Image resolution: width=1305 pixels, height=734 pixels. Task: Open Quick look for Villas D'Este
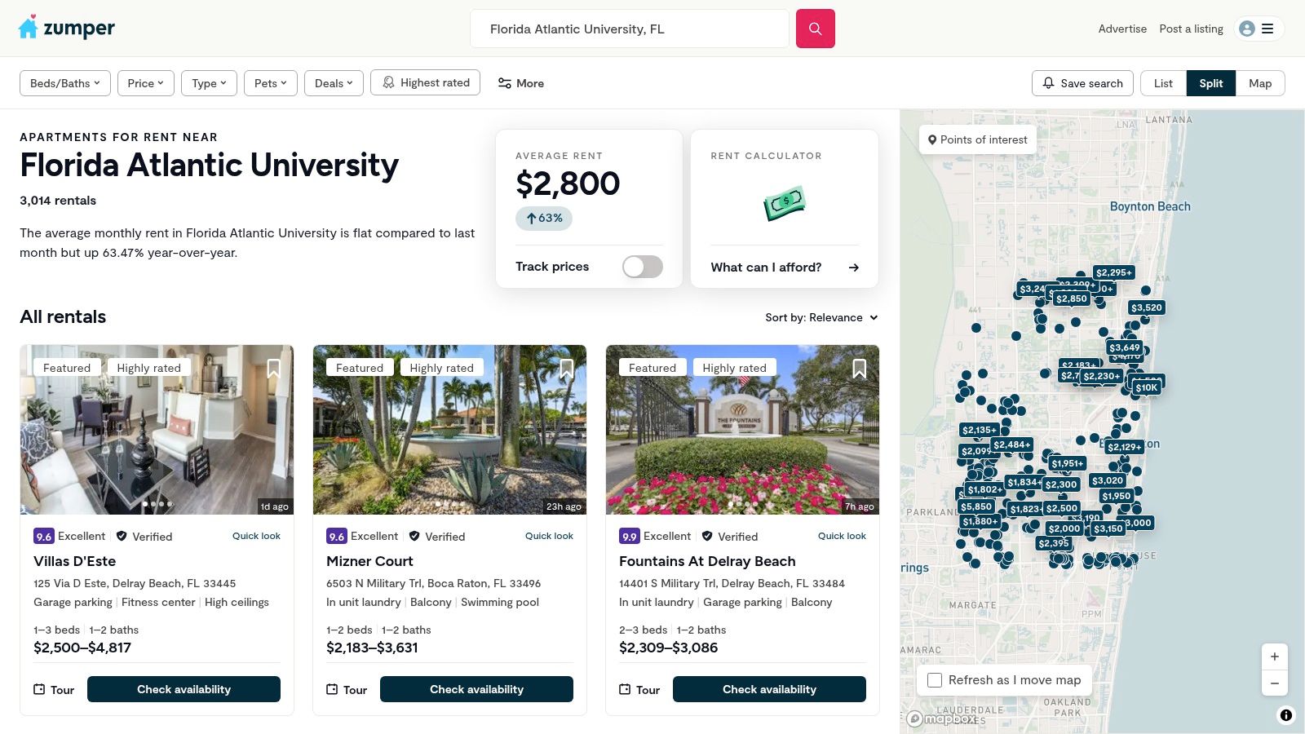(x=256, y=536)
